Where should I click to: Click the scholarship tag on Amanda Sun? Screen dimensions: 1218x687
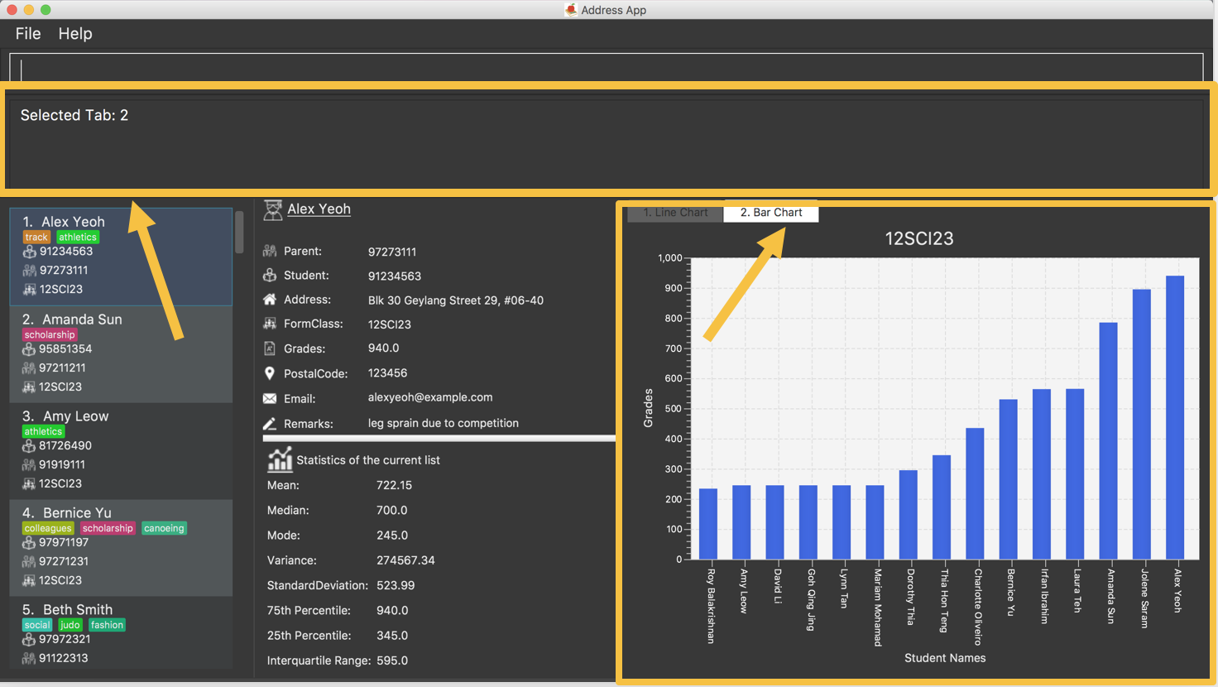coord(50,335)
